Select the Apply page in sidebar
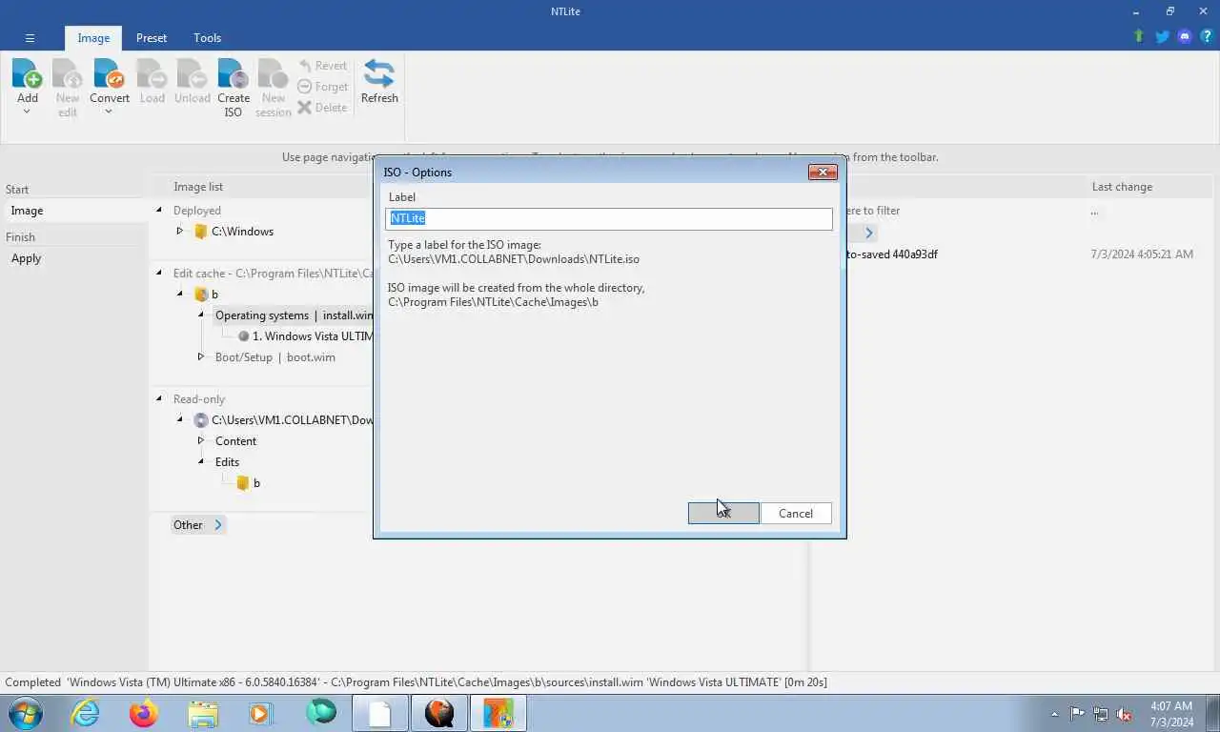Viewport: 1220px width, 732px height. 74,258
